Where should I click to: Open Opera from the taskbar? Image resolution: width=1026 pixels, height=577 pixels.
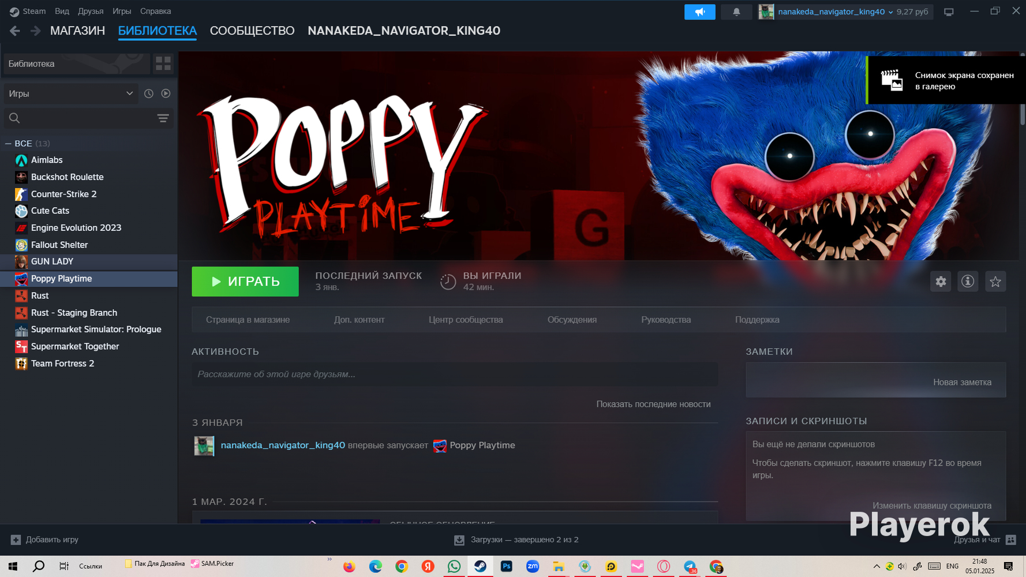click(664, 567)
